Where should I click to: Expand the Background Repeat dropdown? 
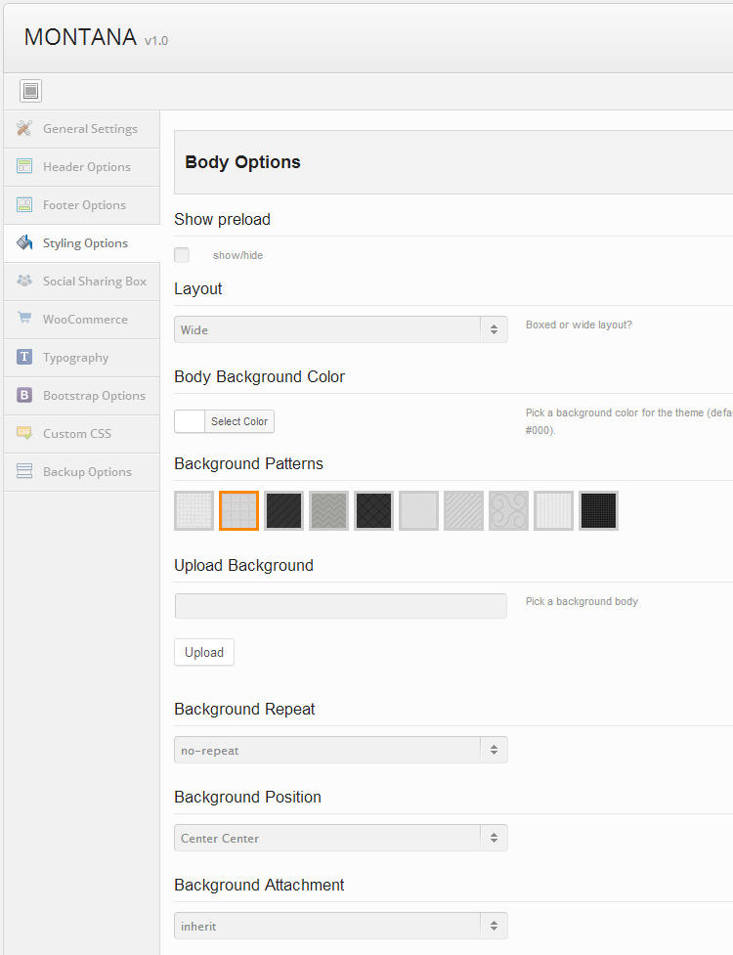[x=340, y=750]
